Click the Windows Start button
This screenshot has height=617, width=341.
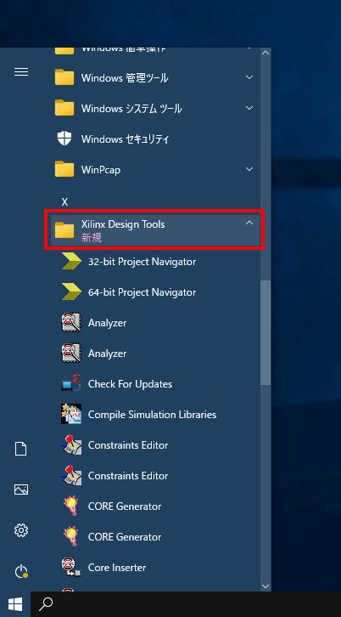point(15,604)
